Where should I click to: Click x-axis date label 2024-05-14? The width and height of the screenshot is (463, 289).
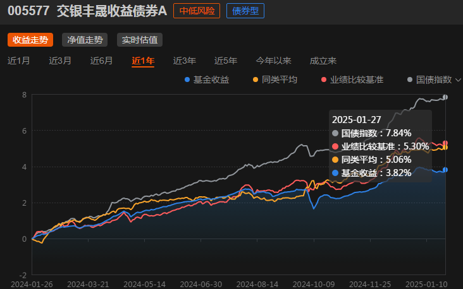(144, 285)
